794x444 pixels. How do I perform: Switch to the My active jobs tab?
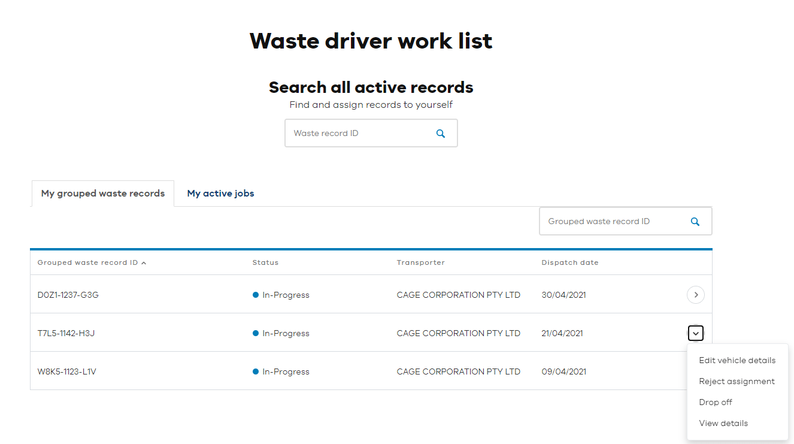(220, 194)
